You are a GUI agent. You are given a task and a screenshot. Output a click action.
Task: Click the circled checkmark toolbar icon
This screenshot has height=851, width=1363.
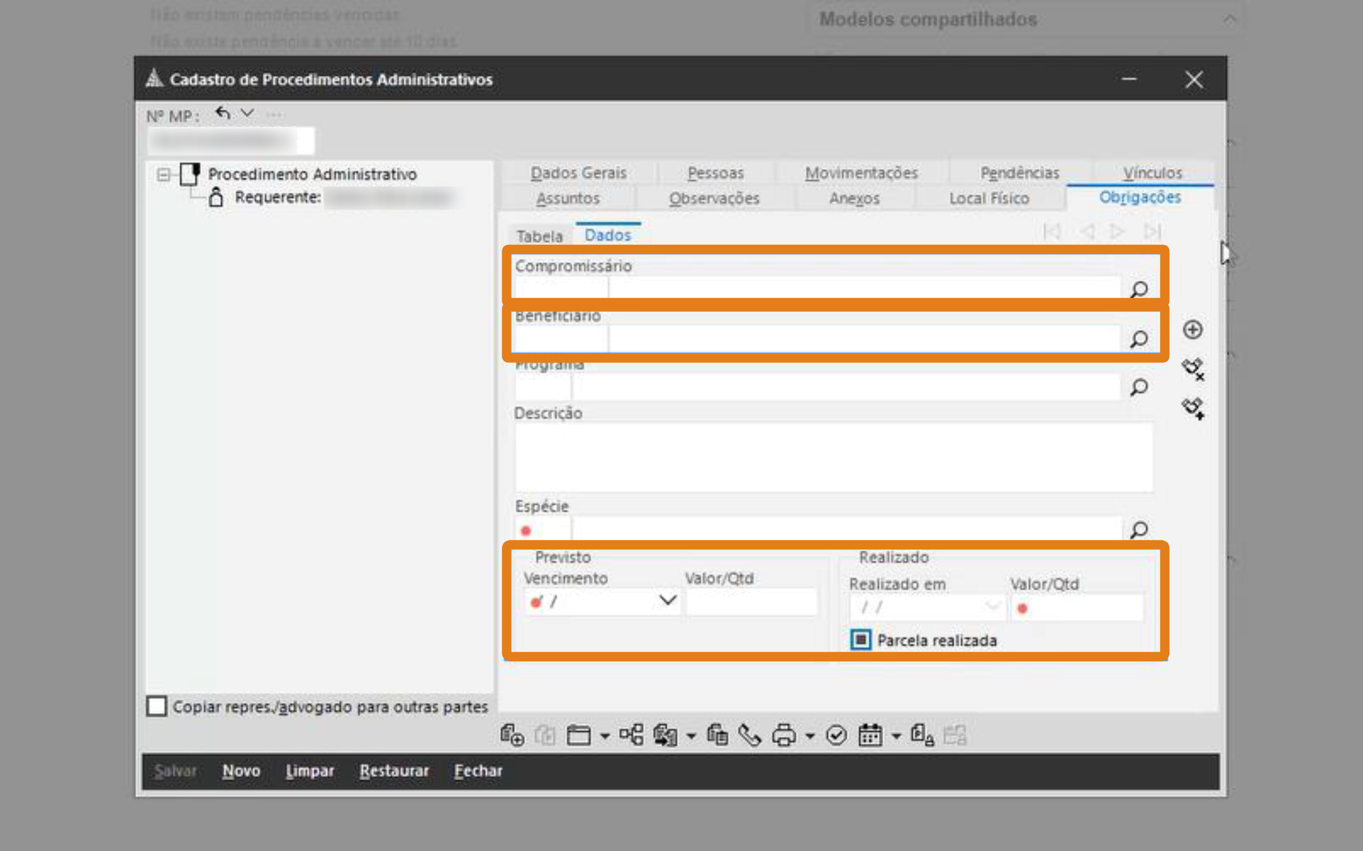click(x=836, y=735)
